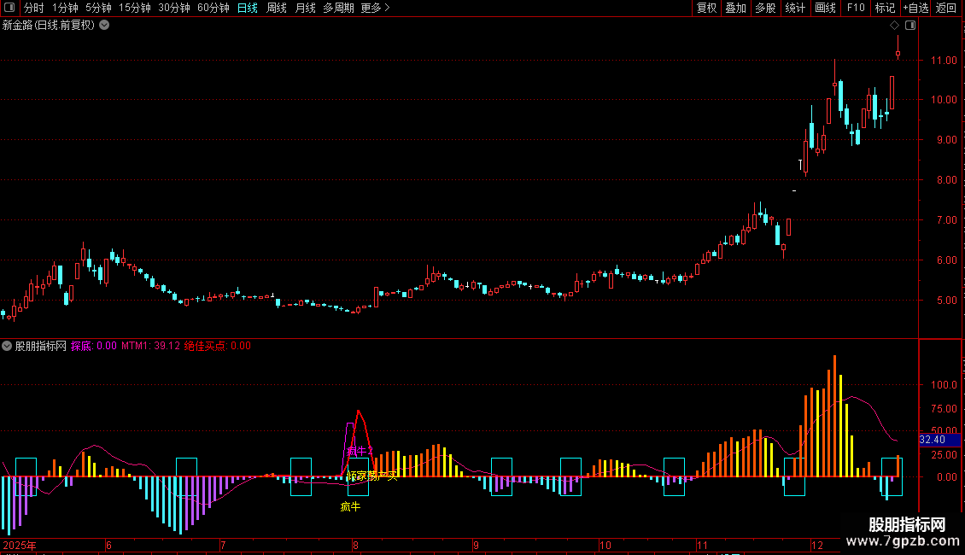Viewport: 965px width, 555px height.
Task: Open the 多周期 multi-period view
Action: tap(338, 8)
